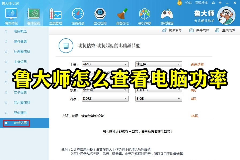Open 驱动检测 driver detection icon
The height and width of the screenshot is (160, 240).
pos(100,14)
